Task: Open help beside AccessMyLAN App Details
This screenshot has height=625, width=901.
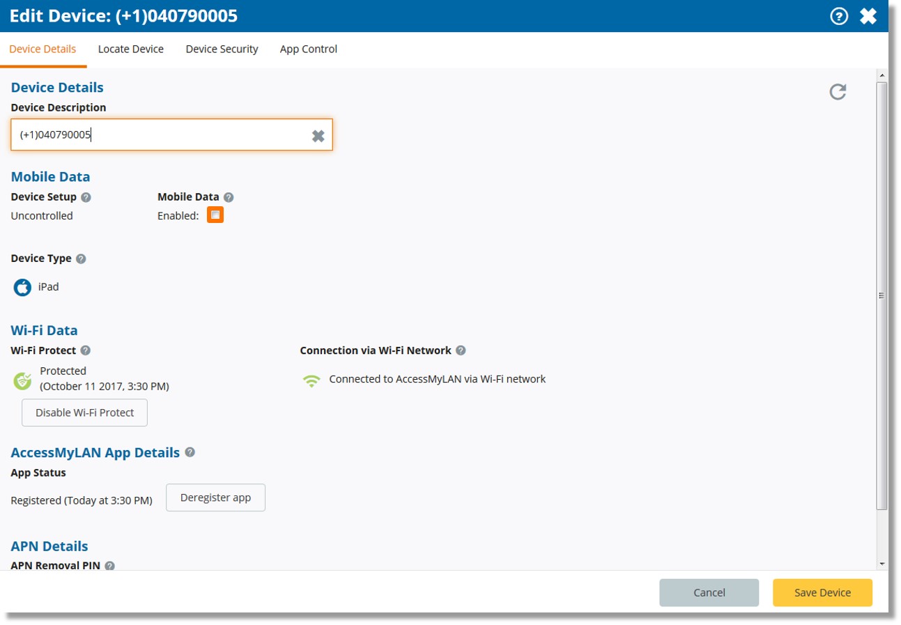Action: coord(190,452)
